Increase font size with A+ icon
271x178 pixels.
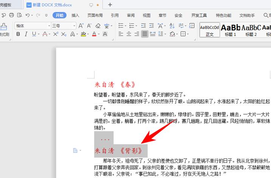[81, 26]
